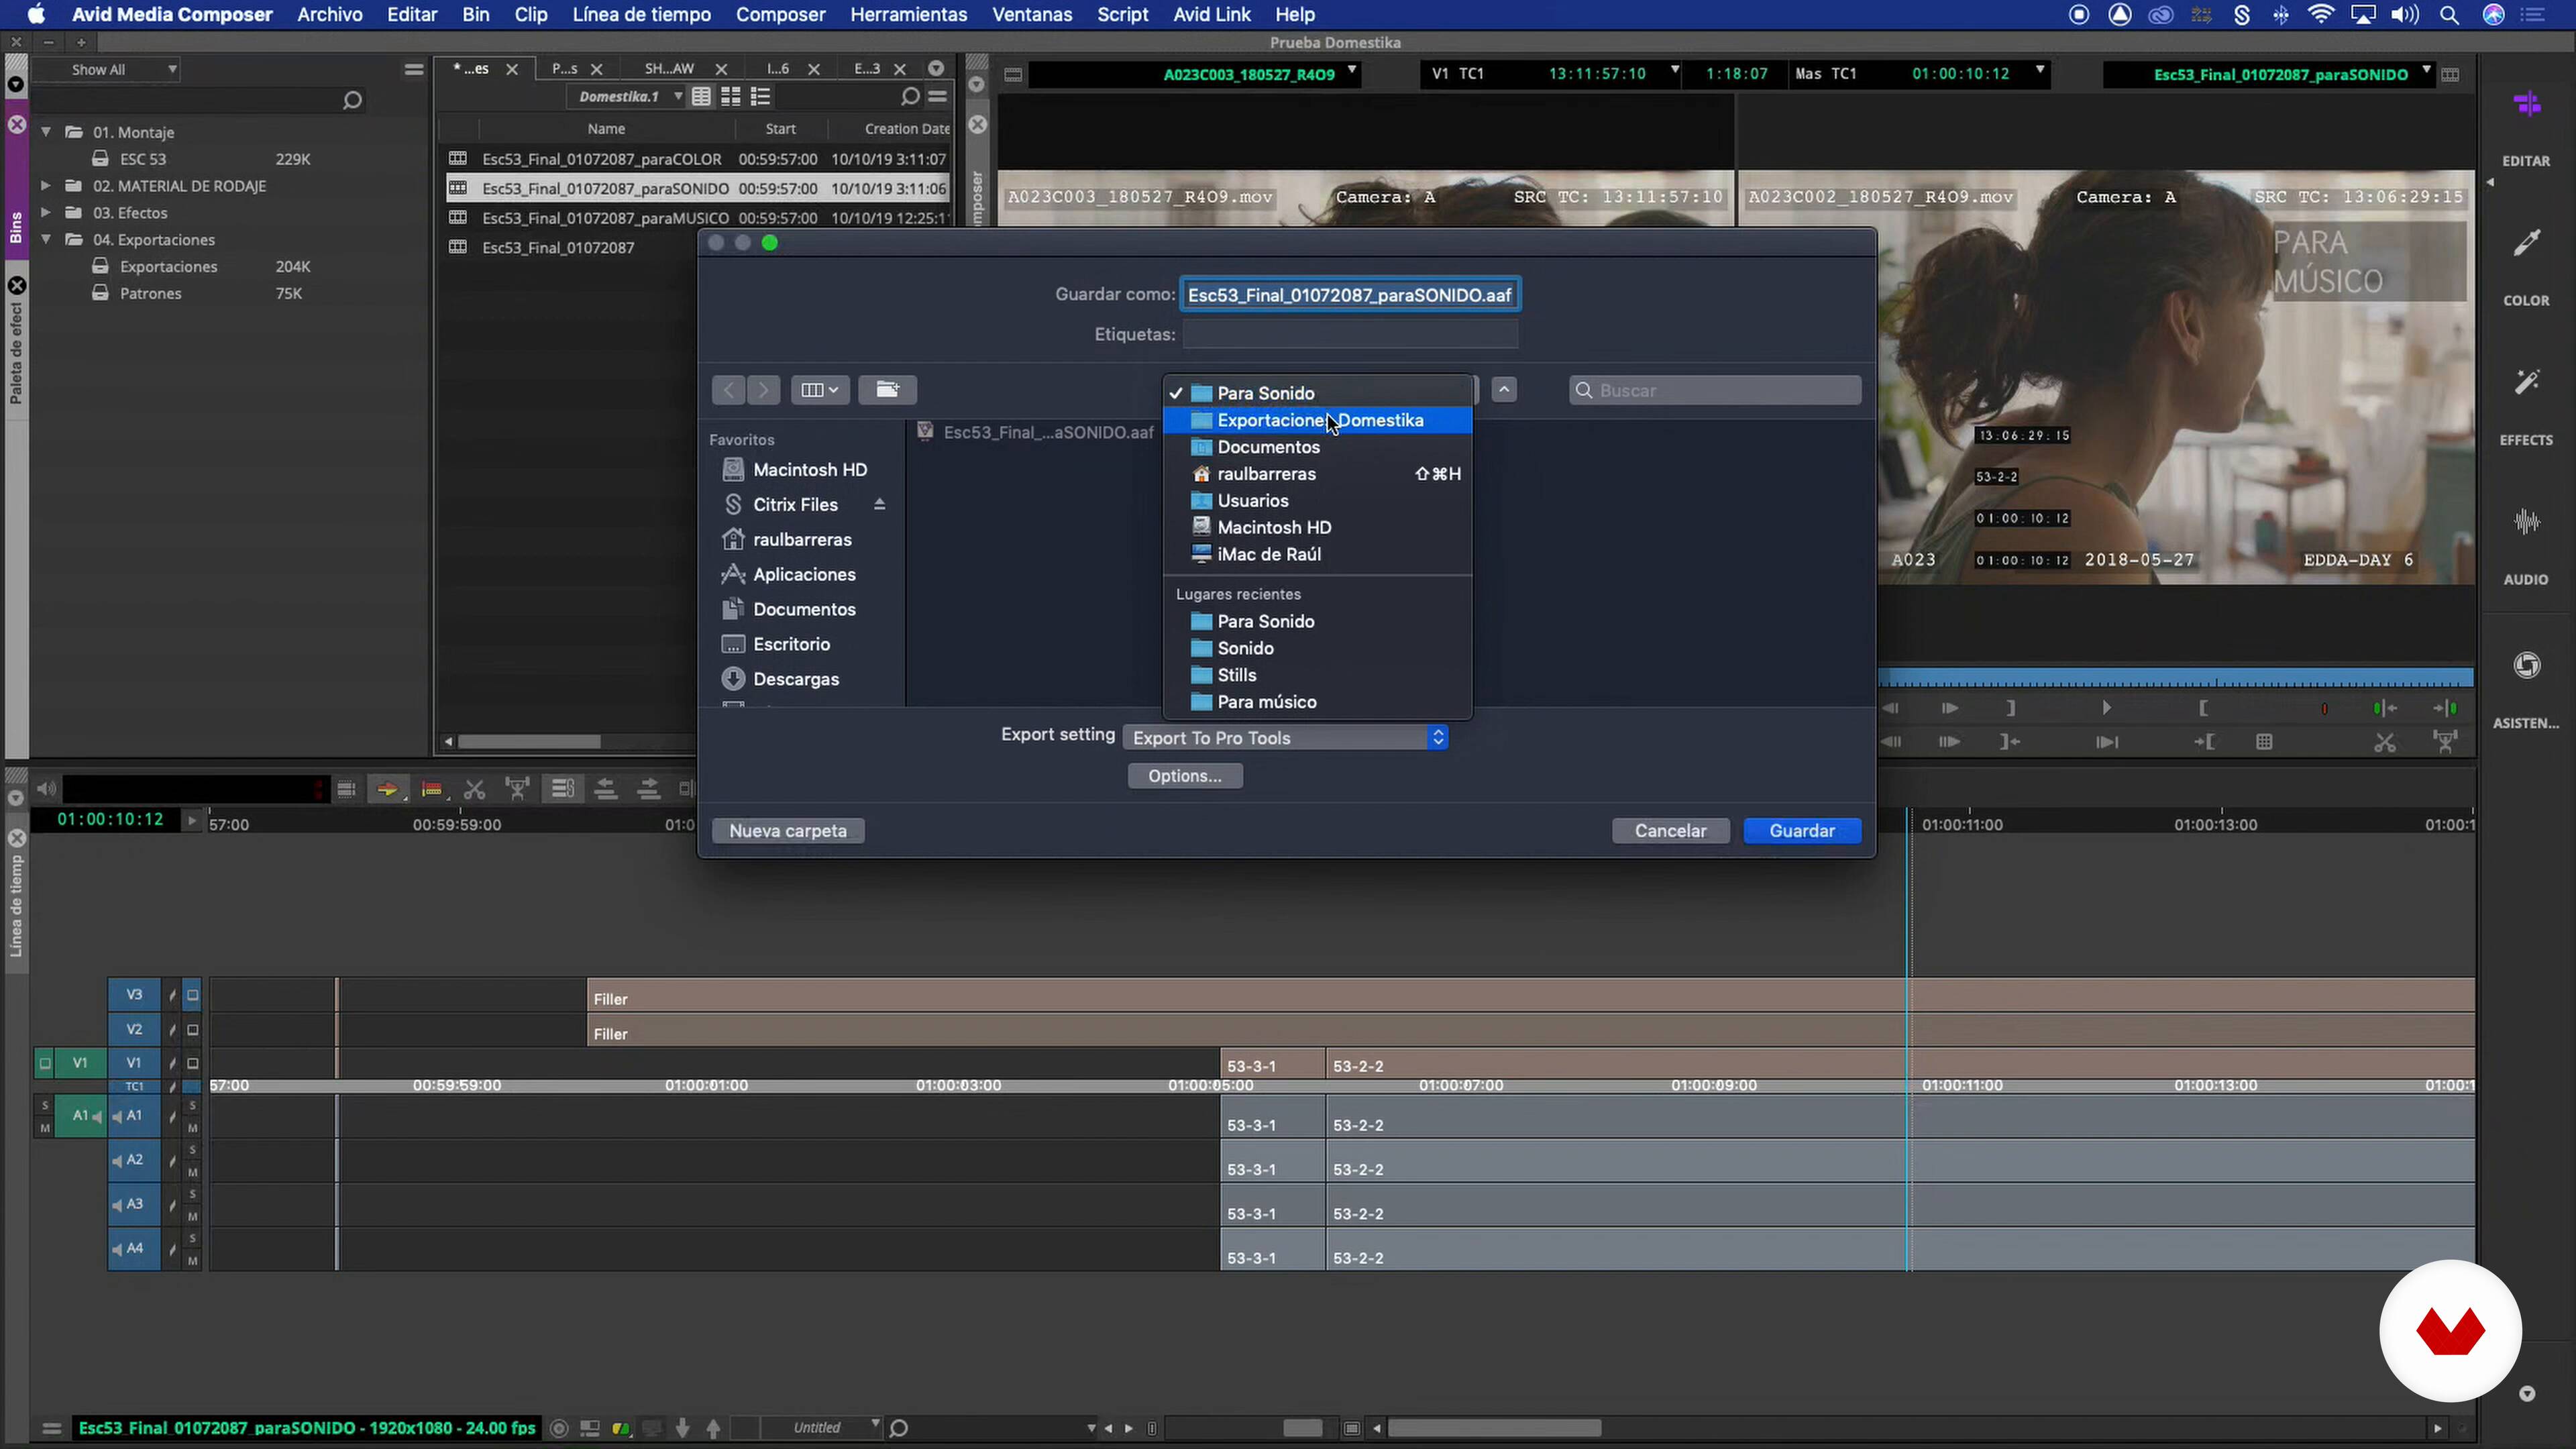Choose Documentos in folder popup
The width and height of the screenshot is (2576, 1449).
point(1317,448)
